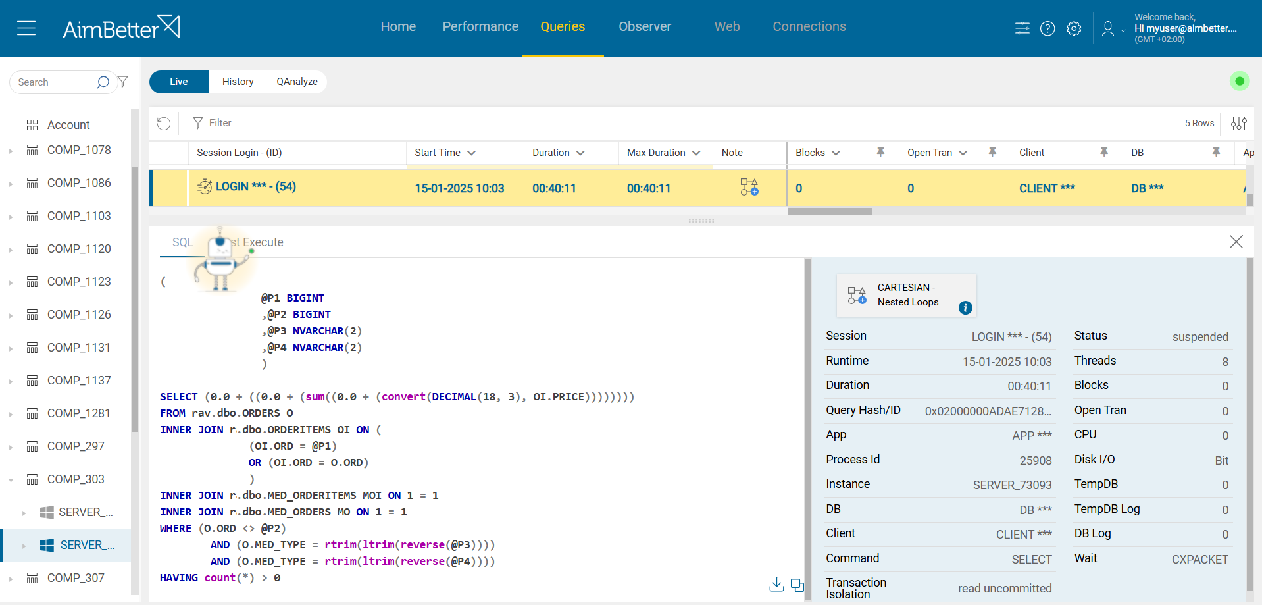Image resolution: width=1262 pixels, height=605 pixels.
Task: Open Start Time column sort dropdown
Action: [x=471, y=153]
